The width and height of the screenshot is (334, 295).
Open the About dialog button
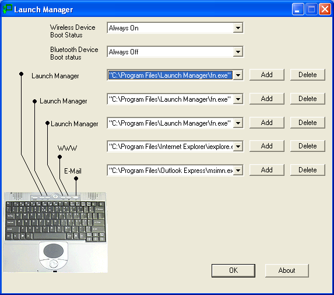click(x=287, y=270)
